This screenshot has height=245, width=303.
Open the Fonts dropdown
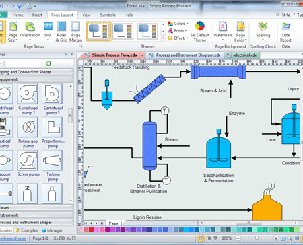pyautogui.click(x=178, y=31)
